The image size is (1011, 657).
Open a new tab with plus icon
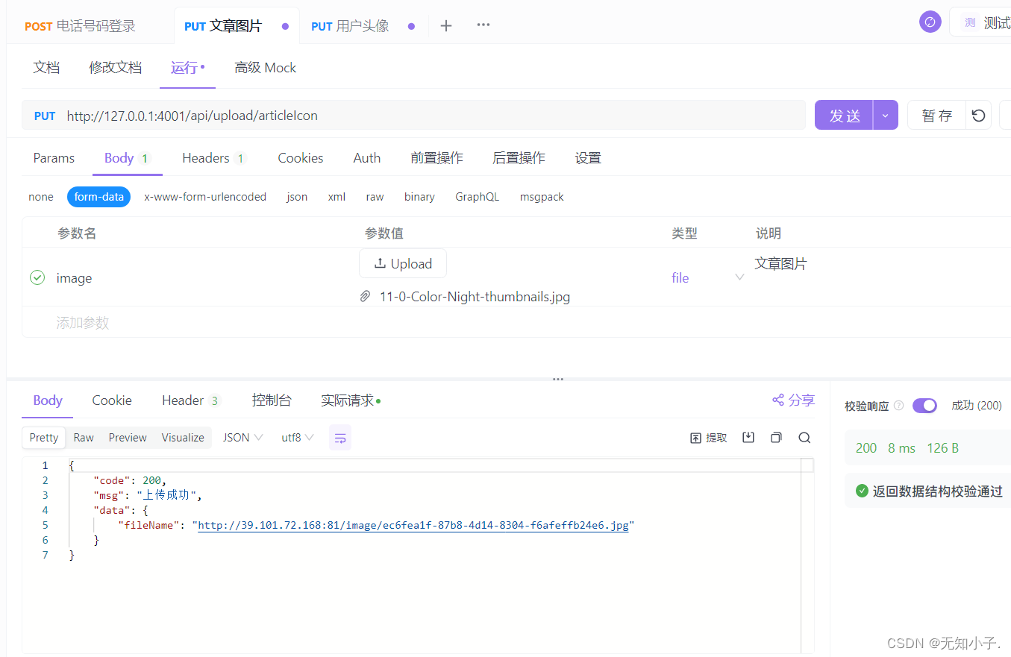pos(446,26)
